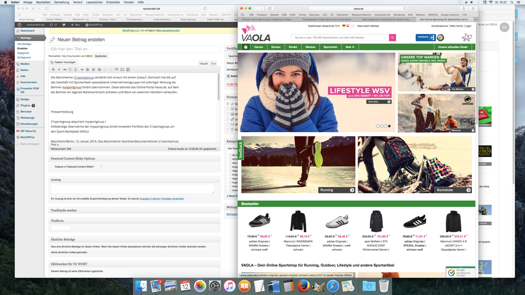This screenshot has width=525, height=295.
Task: Select the third post format radio button
Action: tap(228, 114)
